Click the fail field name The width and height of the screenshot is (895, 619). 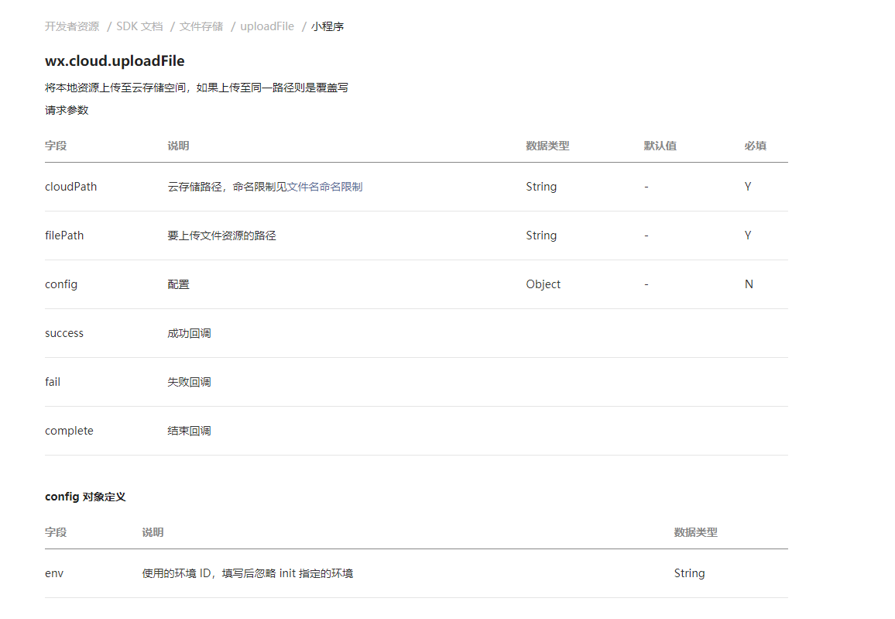(53, 382)
